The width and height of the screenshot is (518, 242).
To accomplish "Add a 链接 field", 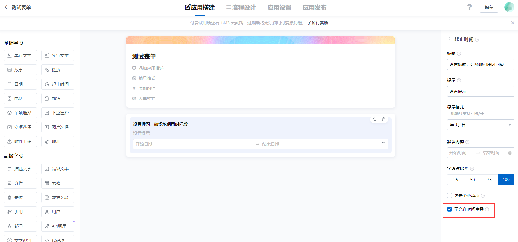I will pos(58,70).
